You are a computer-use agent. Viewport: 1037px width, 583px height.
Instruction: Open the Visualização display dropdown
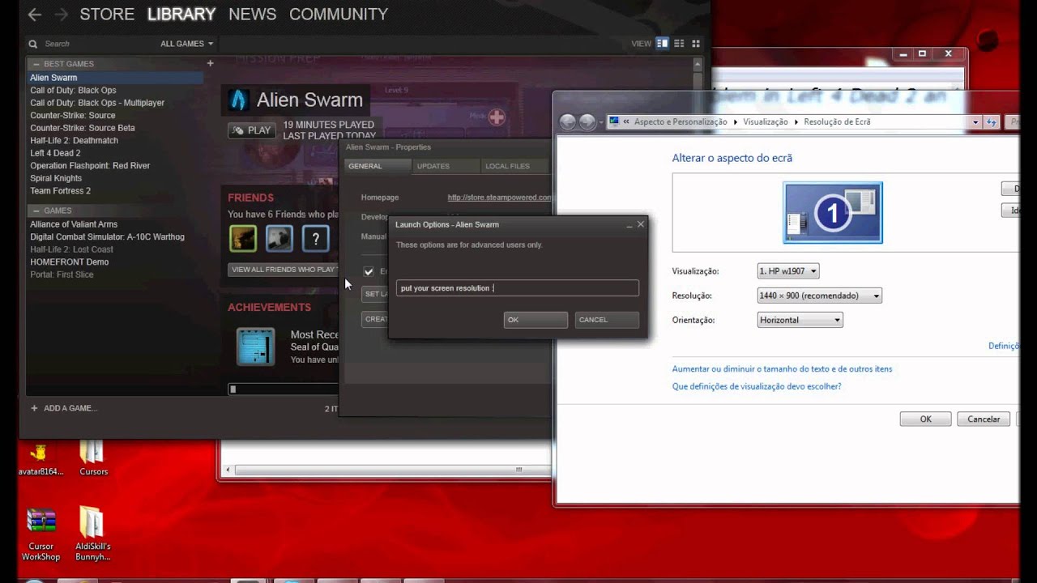point(788,270)
